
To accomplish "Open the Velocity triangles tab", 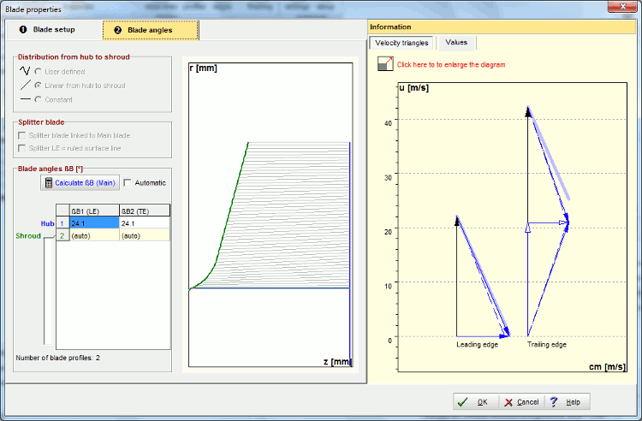I will pos(401,43).
